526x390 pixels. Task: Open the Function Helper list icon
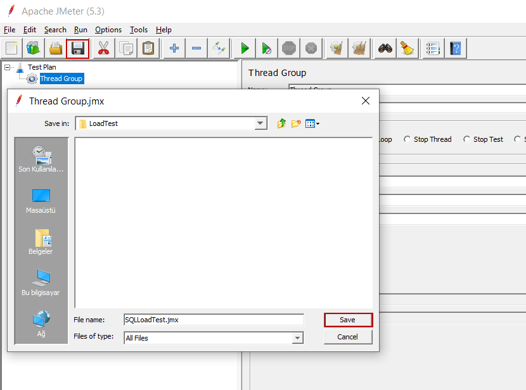[433, 48]
